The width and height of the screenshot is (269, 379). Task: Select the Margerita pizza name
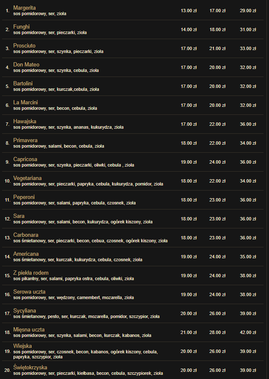click(x=24, y=8)
